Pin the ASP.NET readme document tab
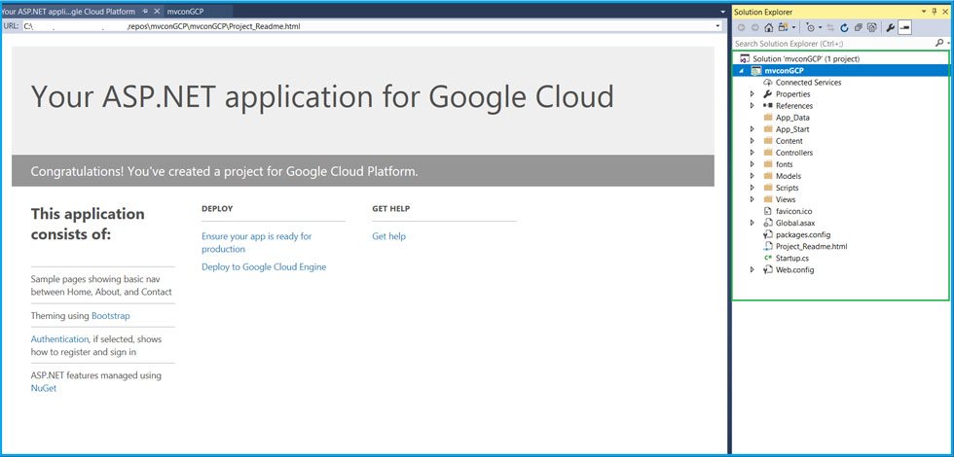 (x=145, y=11)
